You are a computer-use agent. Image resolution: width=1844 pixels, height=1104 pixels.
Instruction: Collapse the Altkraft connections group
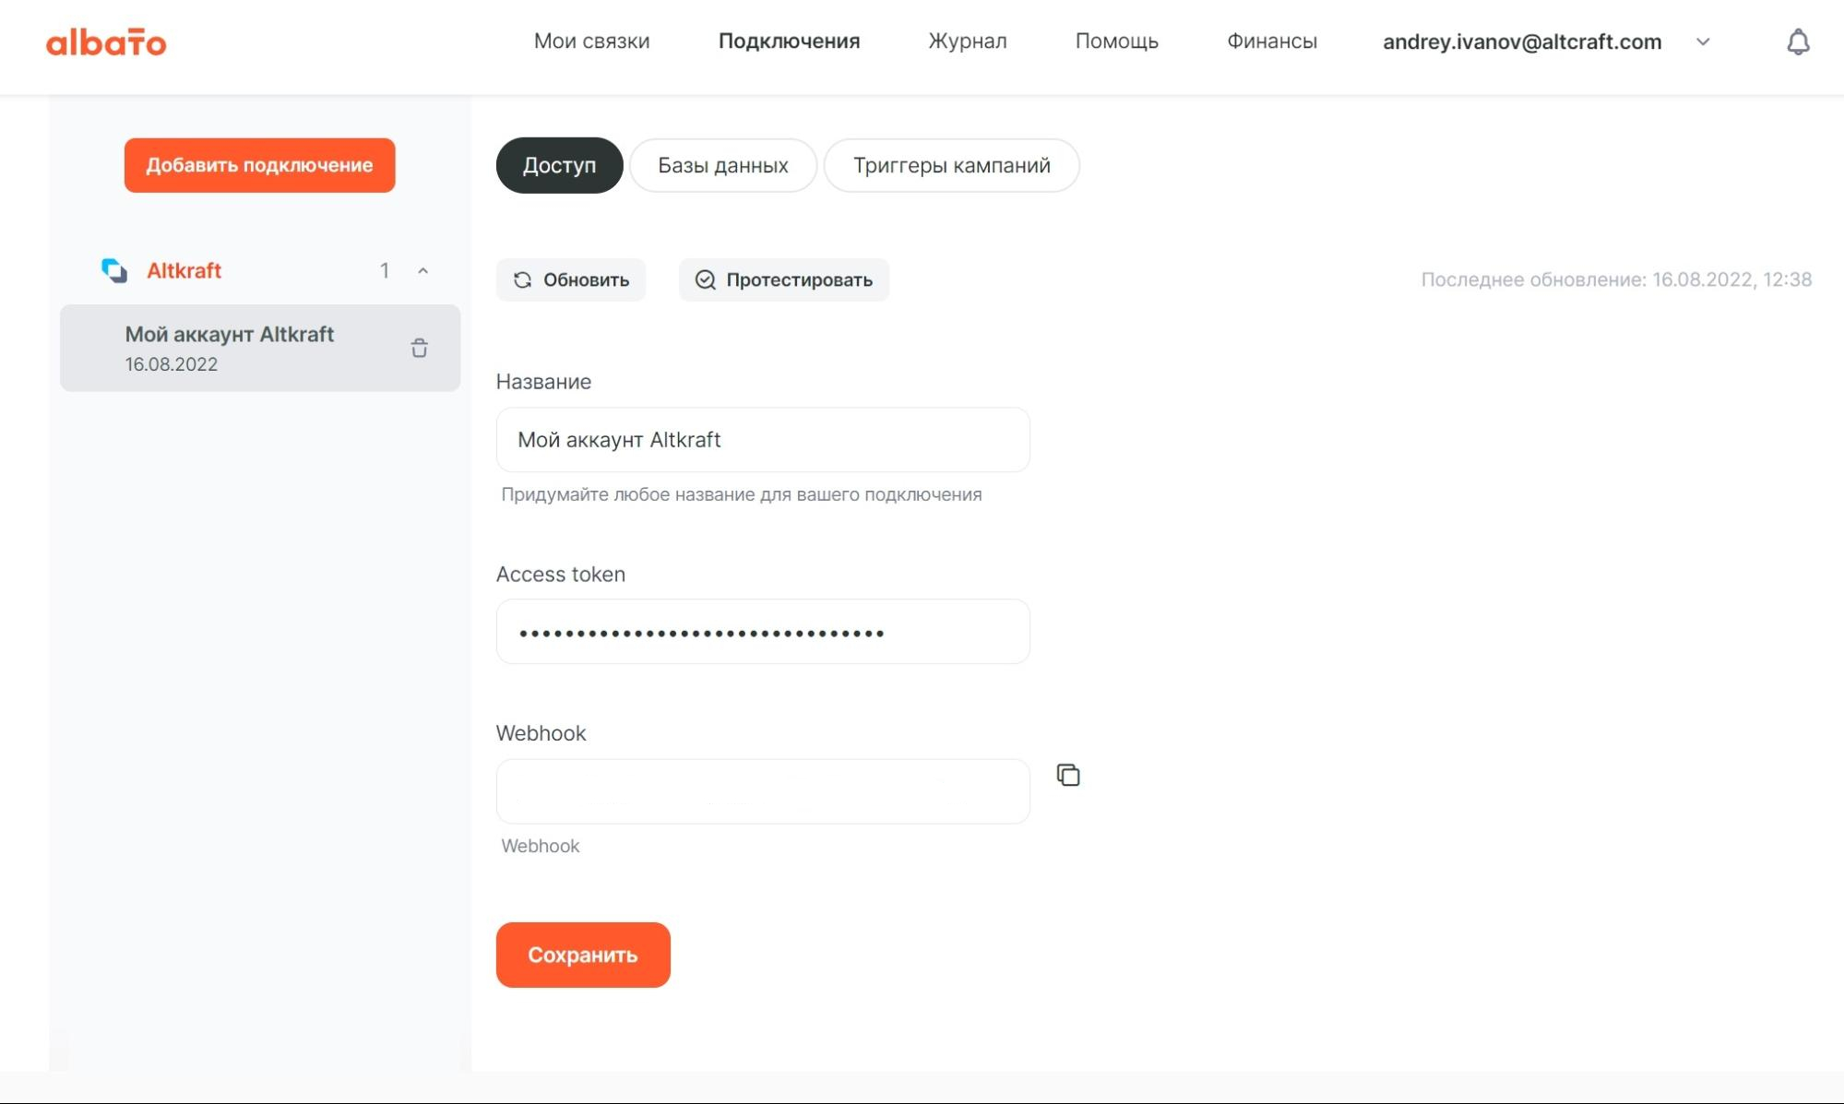[422, 270]
